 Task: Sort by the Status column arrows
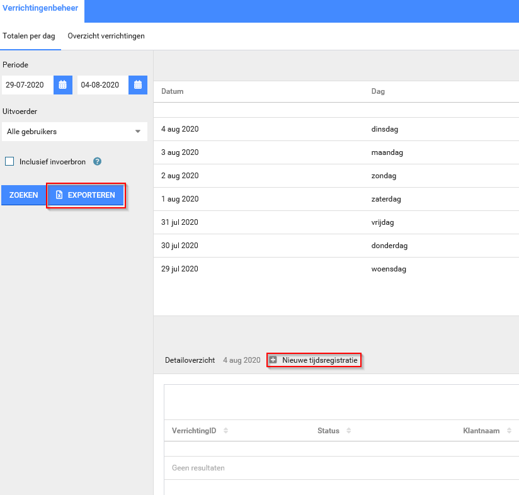[x=349, y=431]
